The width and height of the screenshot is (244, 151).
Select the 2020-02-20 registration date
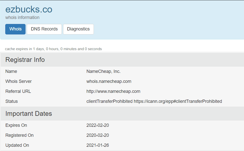click(x=98, y=135)
